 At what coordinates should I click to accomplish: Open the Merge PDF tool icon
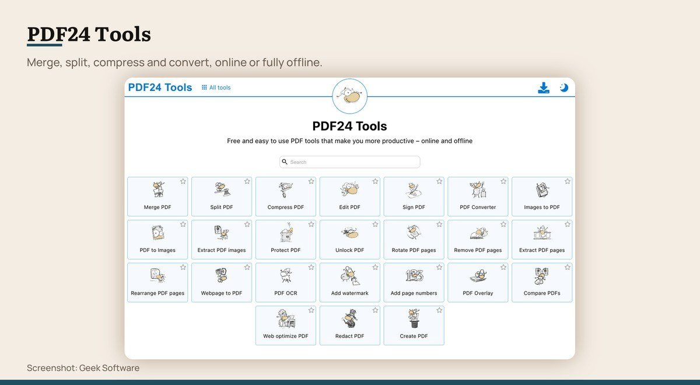(x=157, y=190)
